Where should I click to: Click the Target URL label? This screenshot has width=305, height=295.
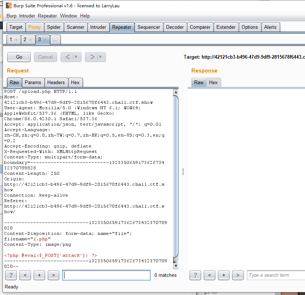point(244,57)
